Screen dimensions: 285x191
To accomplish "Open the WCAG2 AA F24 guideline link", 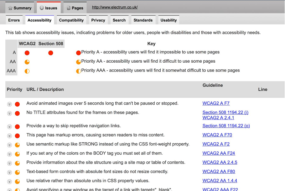I will pos(219,153).
